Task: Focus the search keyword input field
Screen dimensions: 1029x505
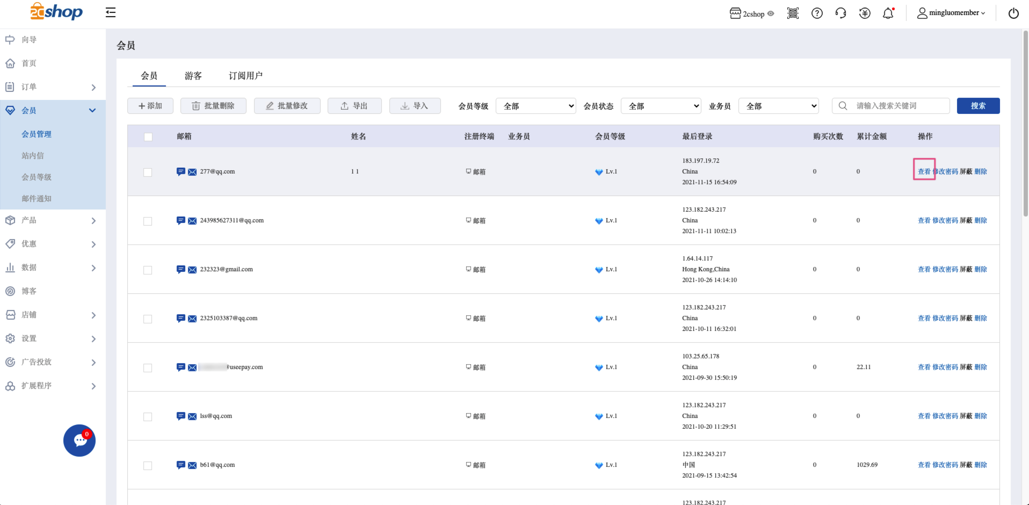Action: click(891, 106)
